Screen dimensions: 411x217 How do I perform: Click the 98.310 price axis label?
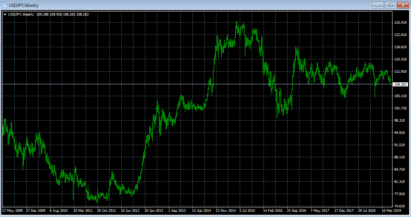pos(400,121)
